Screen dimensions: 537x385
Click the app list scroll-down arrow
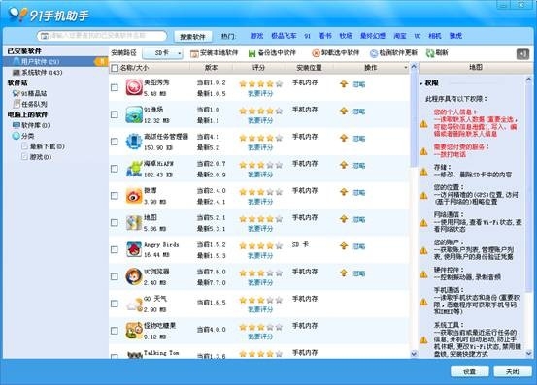click(x=414, y=354)
